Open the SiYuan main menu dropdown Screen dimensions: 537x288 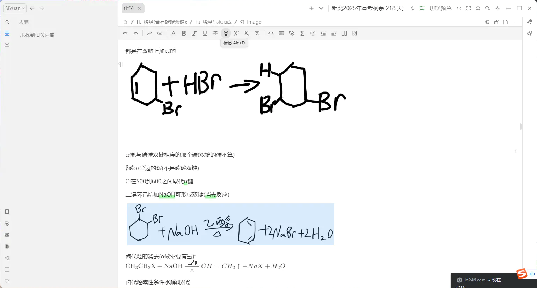pos(15,8)
